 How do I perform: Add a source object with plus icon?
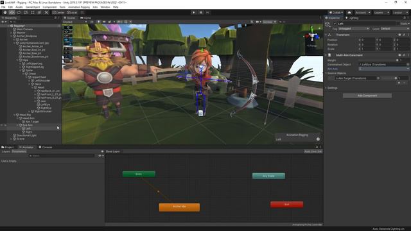(399, 83)
